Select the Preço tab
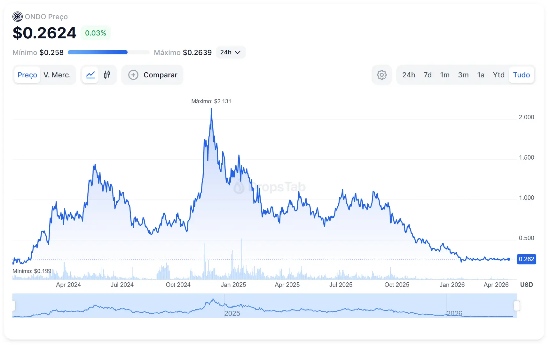Screen dimensions: 549x345 tap(27, 75)
